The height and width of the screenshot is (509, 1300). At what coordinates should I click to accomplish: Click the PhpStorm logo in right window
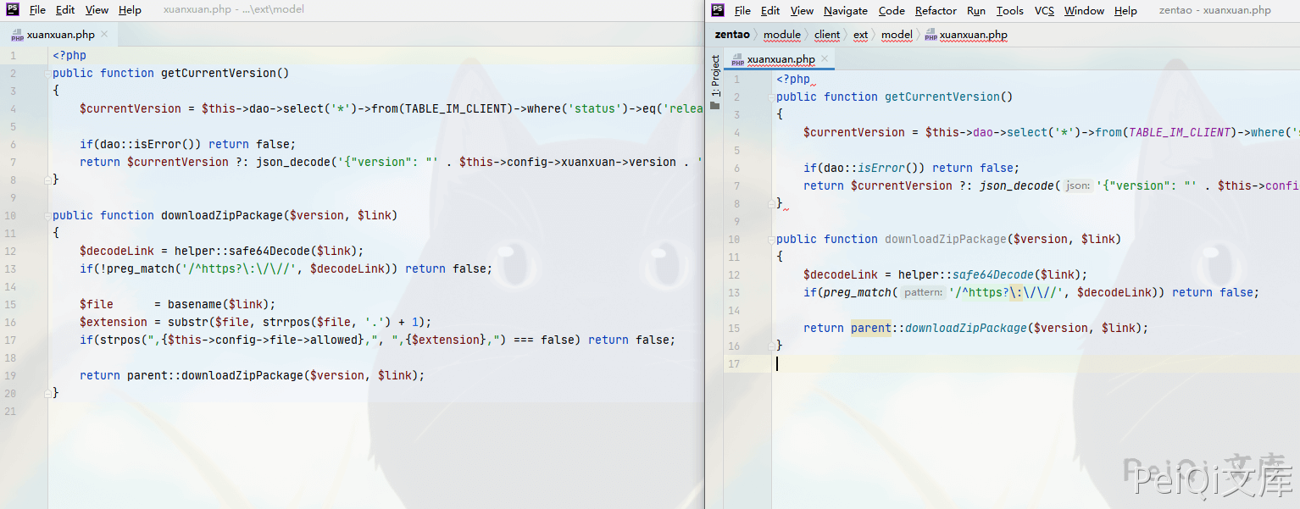718,10
